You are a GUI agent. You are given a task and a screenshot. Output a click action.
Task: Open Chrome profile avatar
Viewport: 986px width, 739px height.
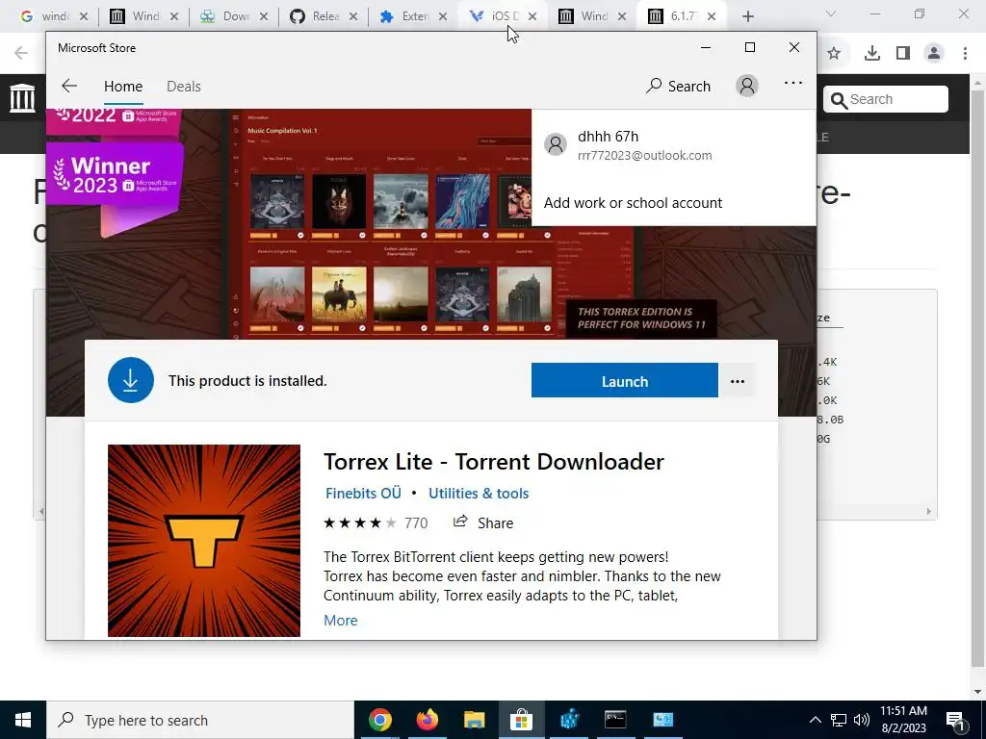pos(934,54)
